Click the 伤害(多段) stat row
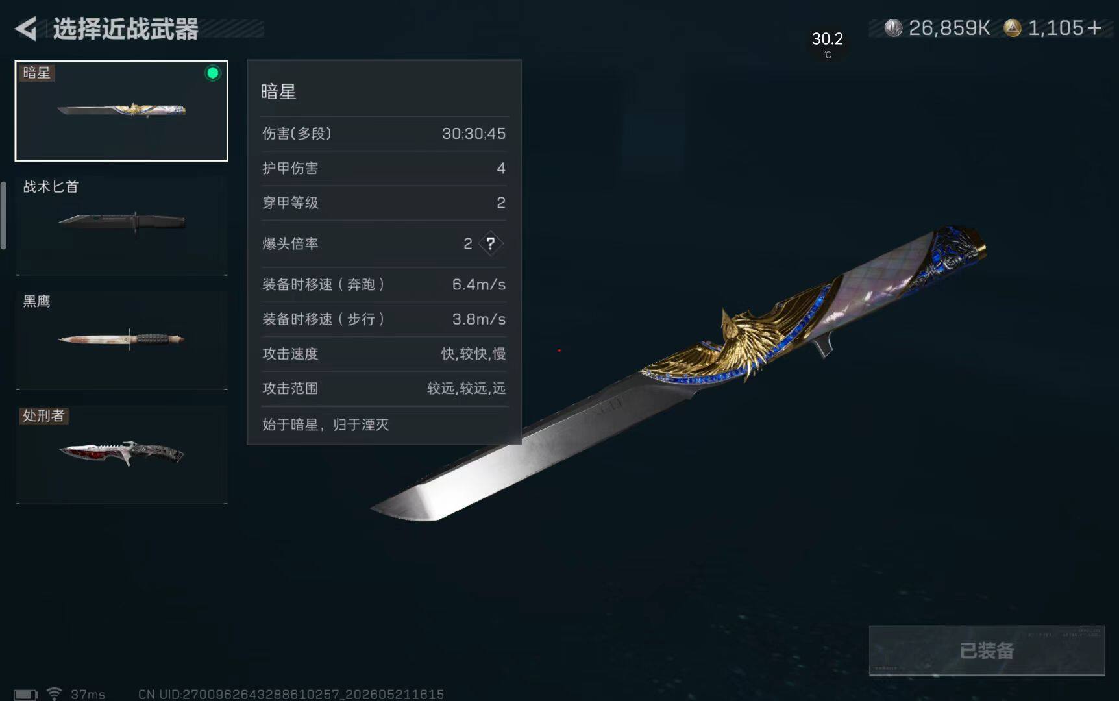Image resolution: width=1119 pixels, height=701 pixels. click(384, 134)
